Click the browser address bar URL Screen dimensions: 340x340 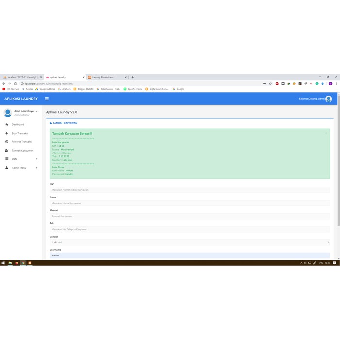49,84
